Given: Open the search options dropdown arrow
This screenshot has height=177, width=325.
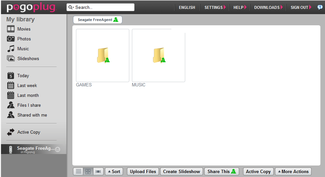Looking at the screenshot, I should [x=71, y=7].
